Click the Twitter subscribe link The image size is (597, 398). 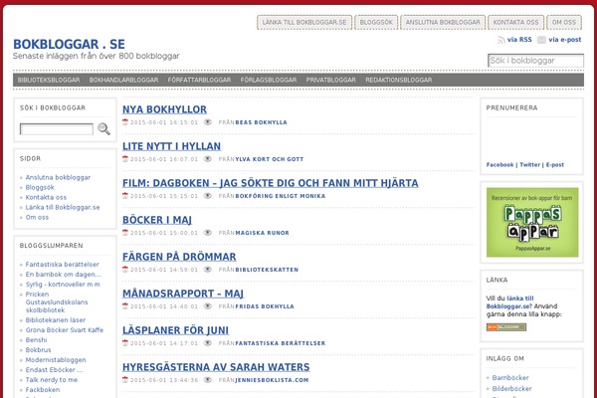pyautogui.click(x=529, y=164)
